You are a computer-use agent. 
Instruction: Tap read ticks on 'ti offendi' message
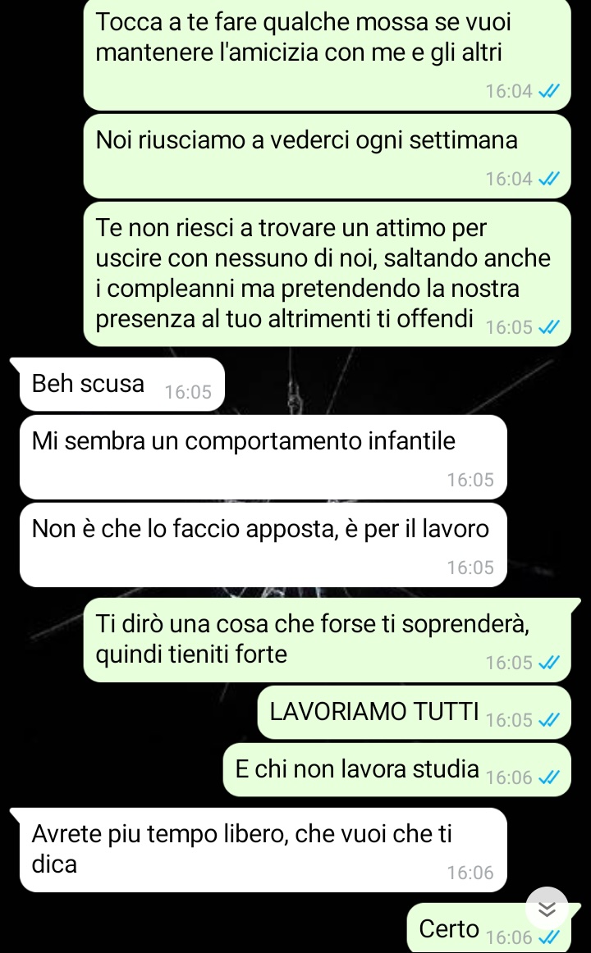tap(549, 327)
